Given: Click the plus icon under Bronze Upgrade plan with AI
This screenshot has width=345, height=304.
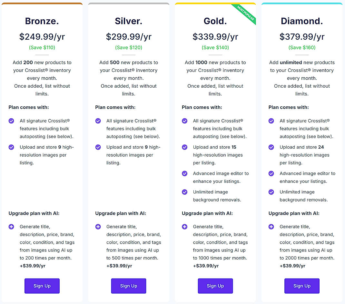Looking at the screenshot, I should [11, 227].
